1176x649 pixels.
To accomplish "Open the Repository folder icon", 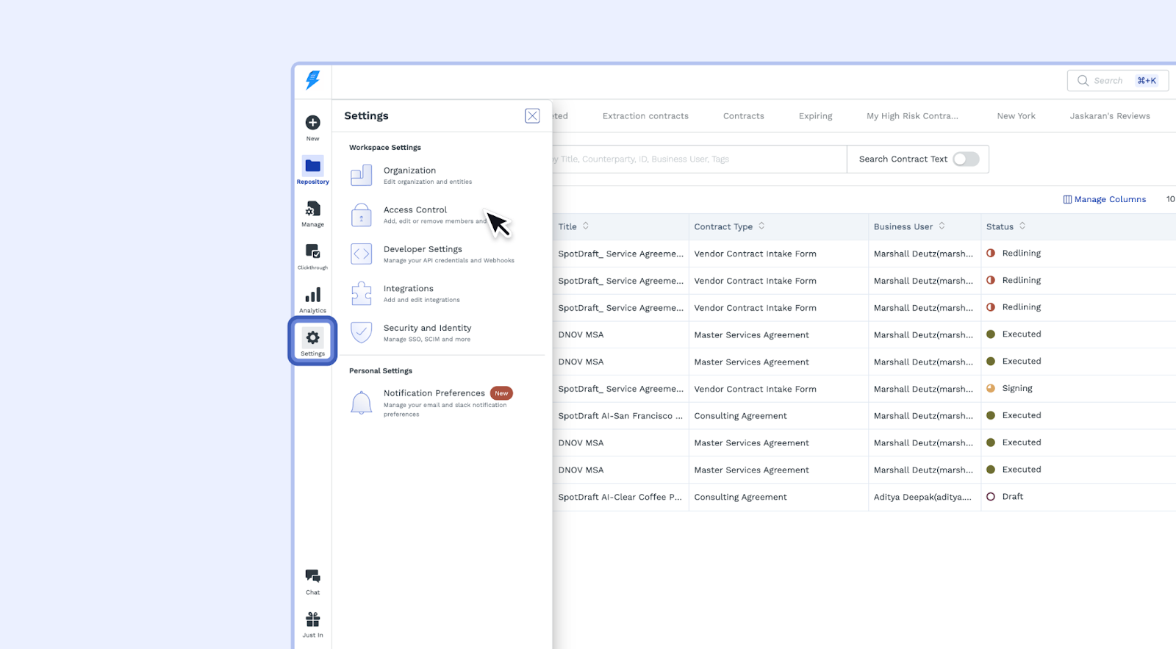I will click(312, 166).
